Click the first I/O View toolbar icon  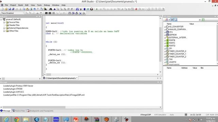tap(167, 20)
